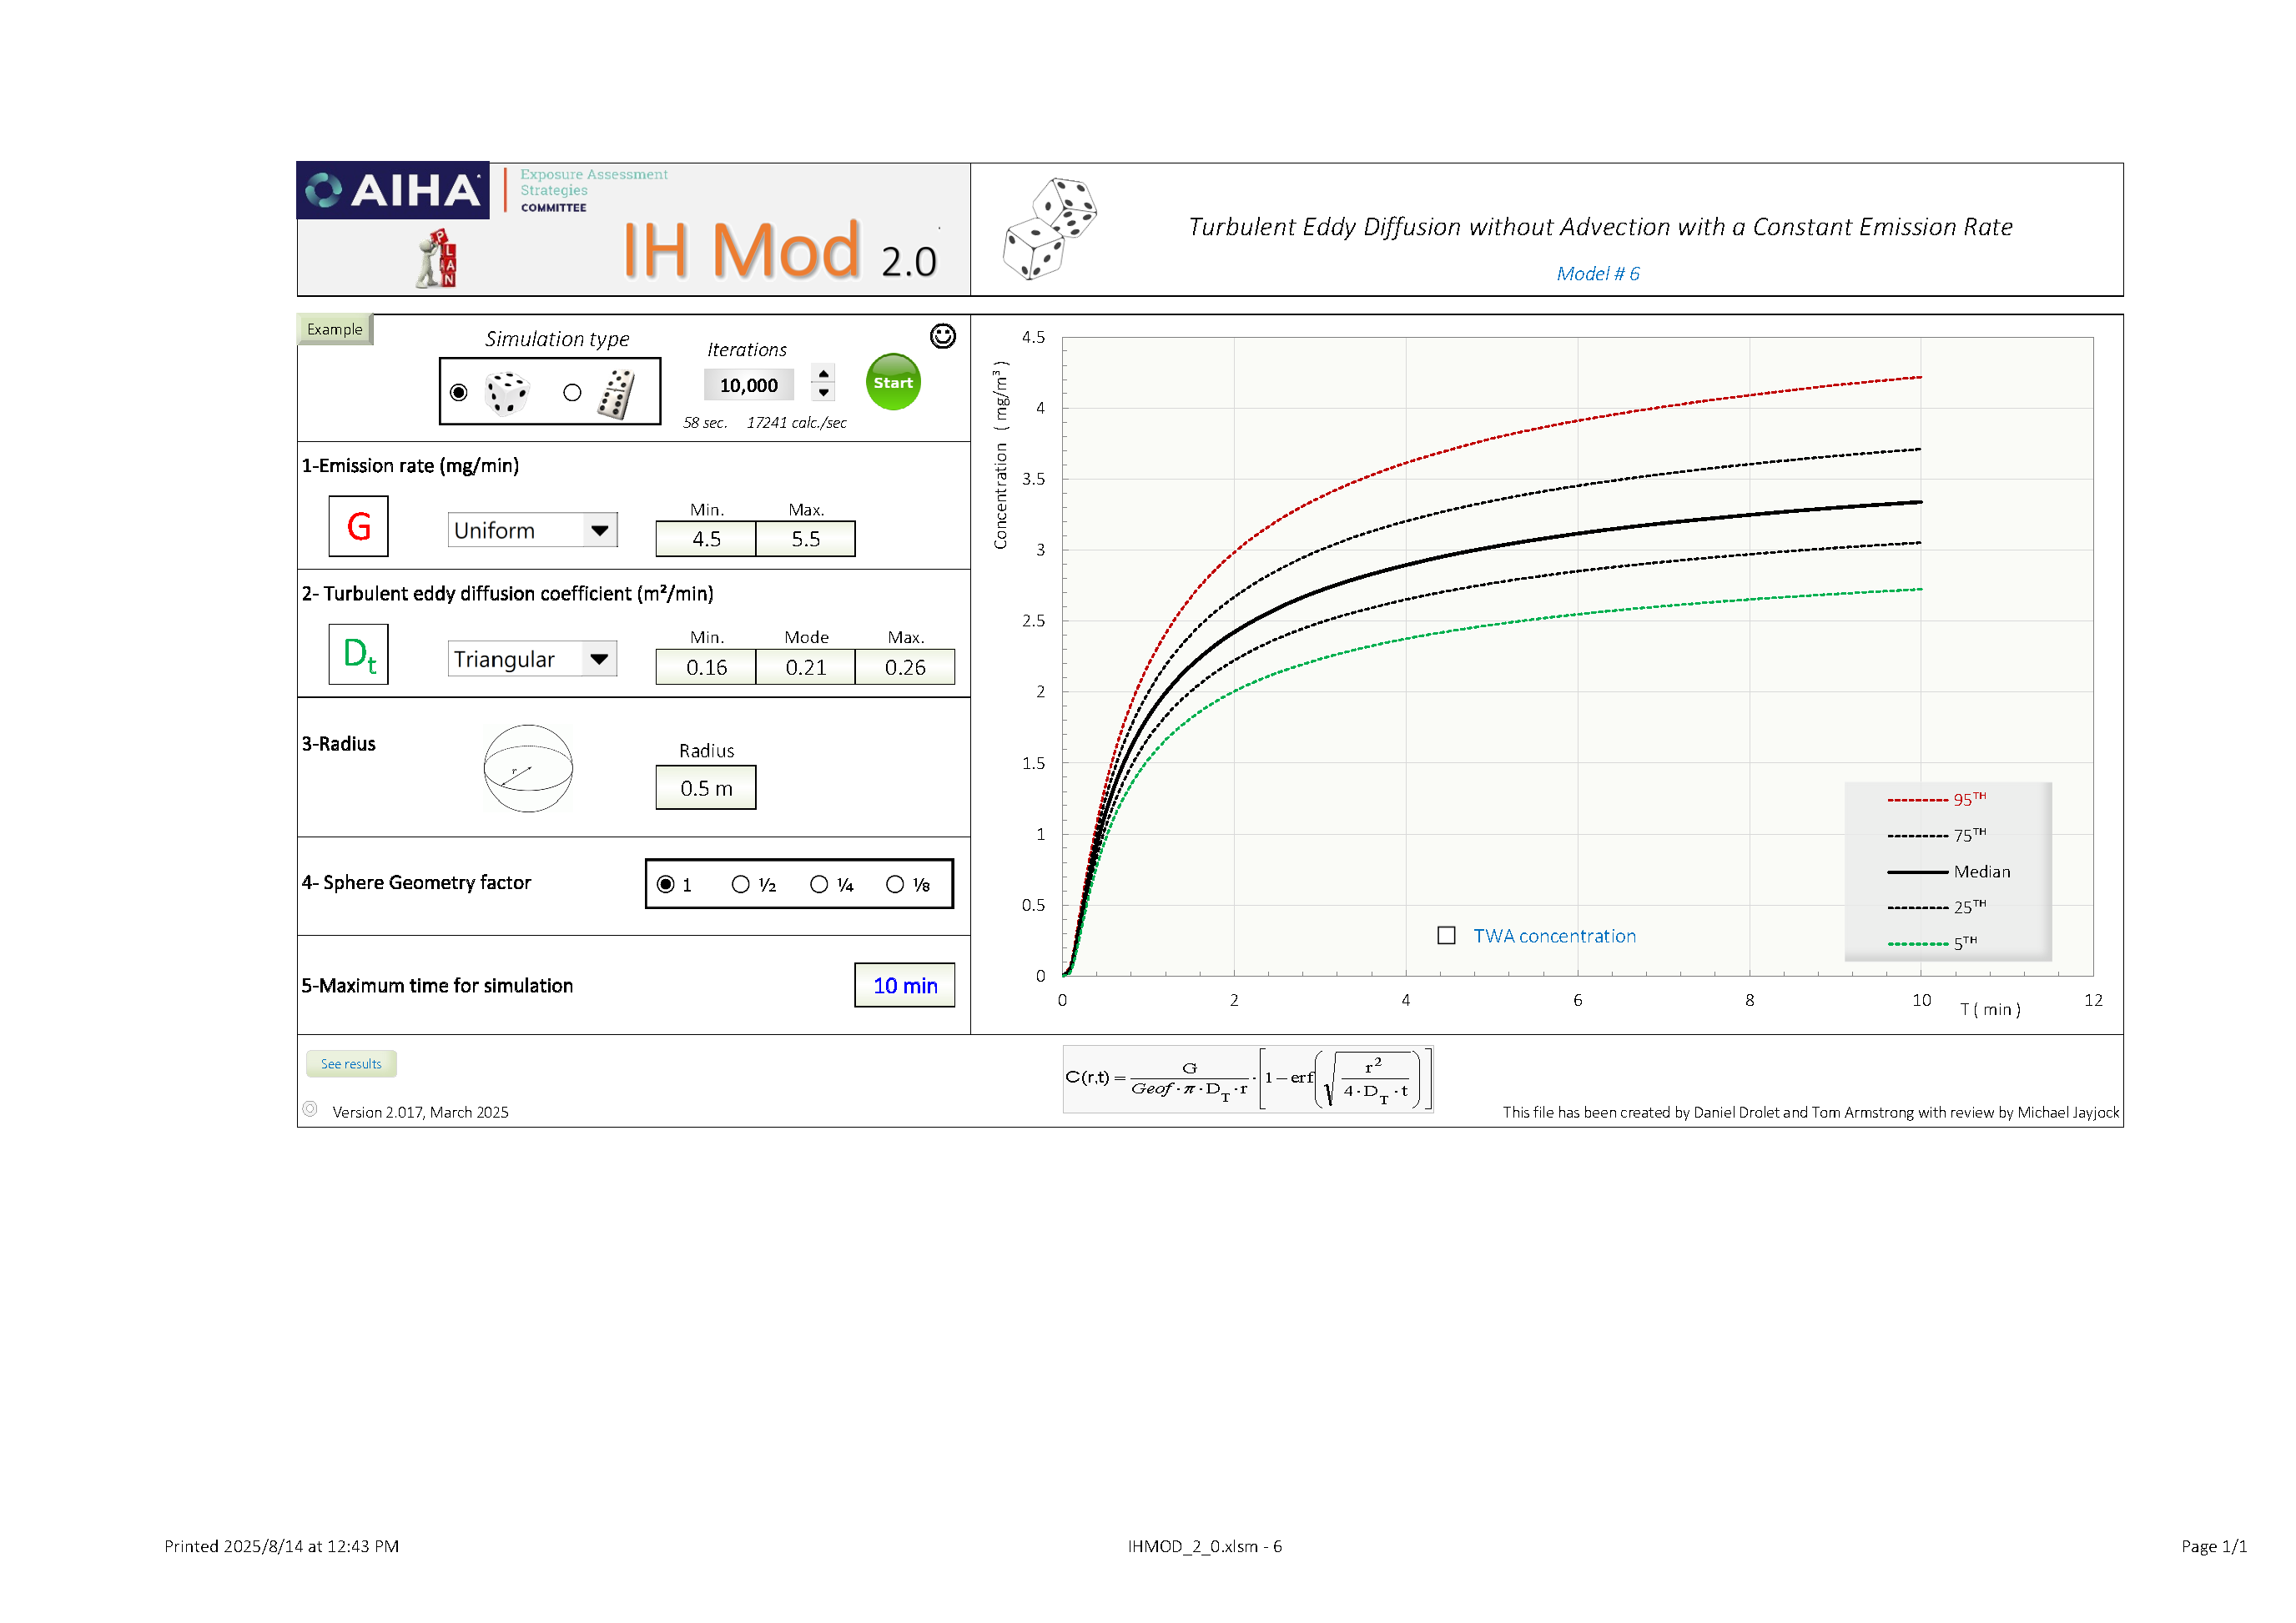
Task: Click the sphere radius diagram icon
Action: point(528,767)
